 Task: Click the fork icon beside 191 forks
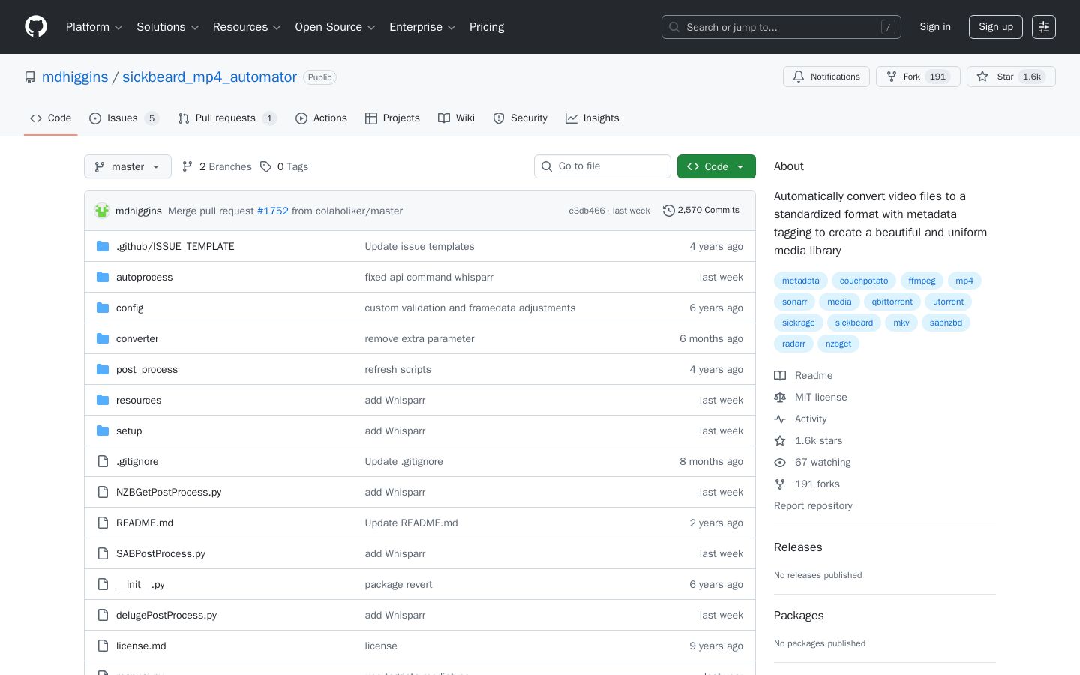780,484
